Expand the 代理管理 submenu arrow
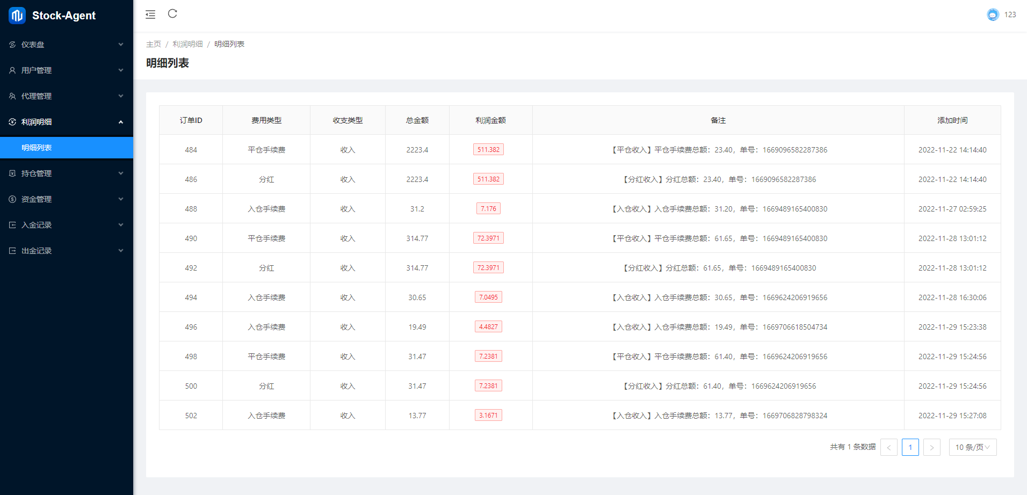The height and width of the screenshot is (495, 1027). pos(121,96)
